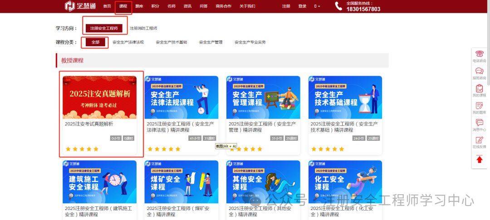Viewport: 490px width, 220px height.
Task: Select 注册安全工程师 study direction
Action: [104, 29]
